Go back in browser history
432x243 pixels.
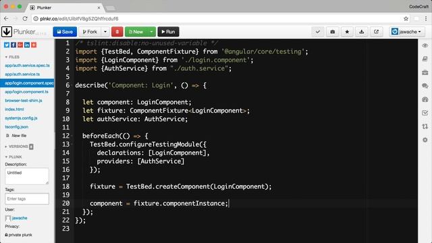pos(6,18)
